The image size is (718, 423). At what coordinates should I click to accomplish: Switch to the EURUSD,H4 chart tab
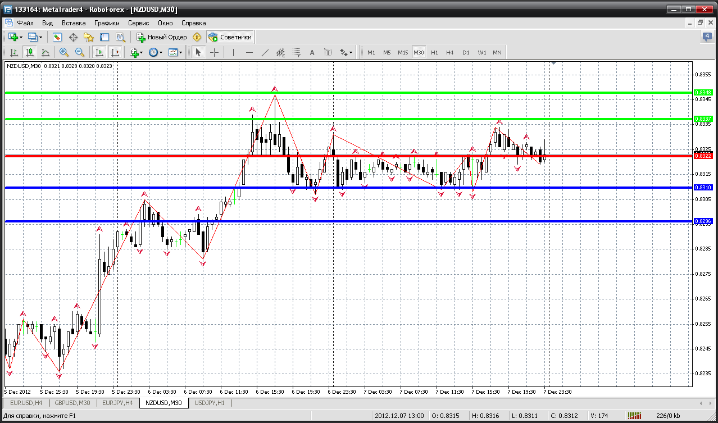pyautogui.click(x=25, y=403)
